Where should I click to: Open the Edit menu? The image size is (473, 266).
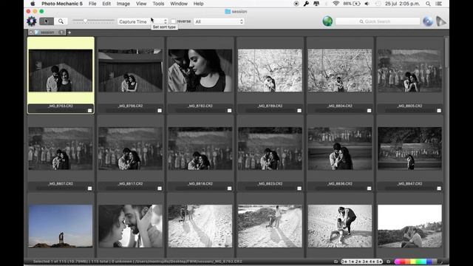(x=106, y=4)
